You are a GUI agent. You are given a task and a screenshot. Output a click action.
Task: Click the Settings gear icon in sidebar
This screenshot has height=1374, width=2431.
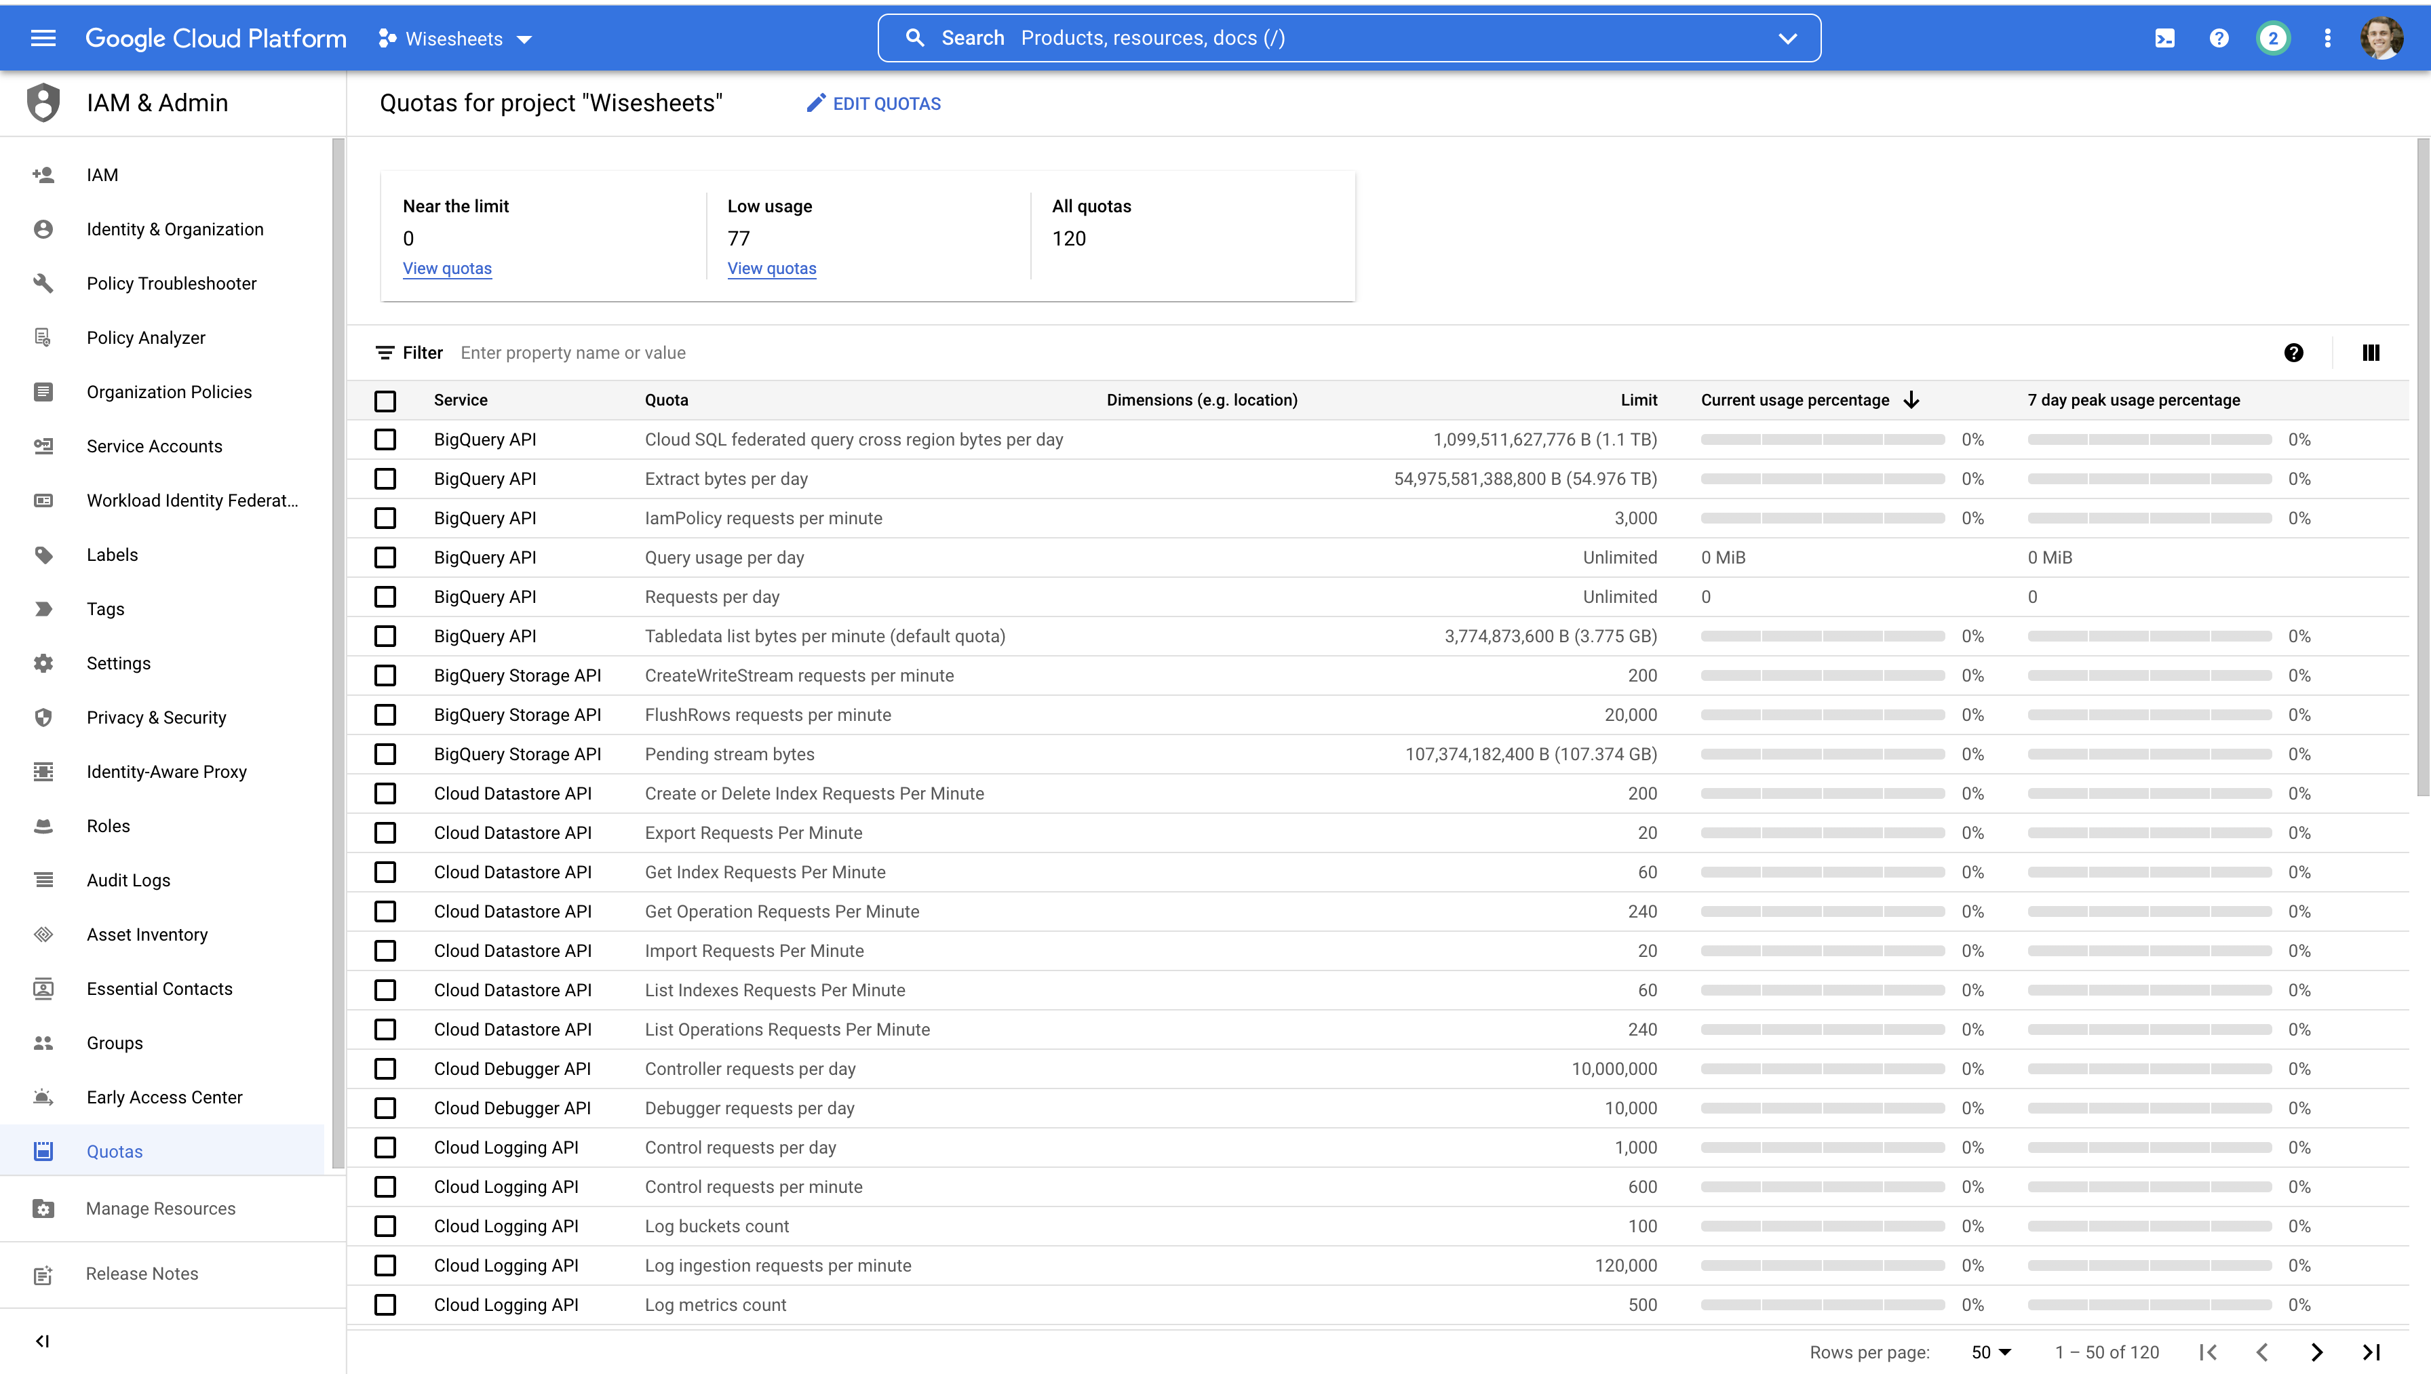(x=43, y=663)
